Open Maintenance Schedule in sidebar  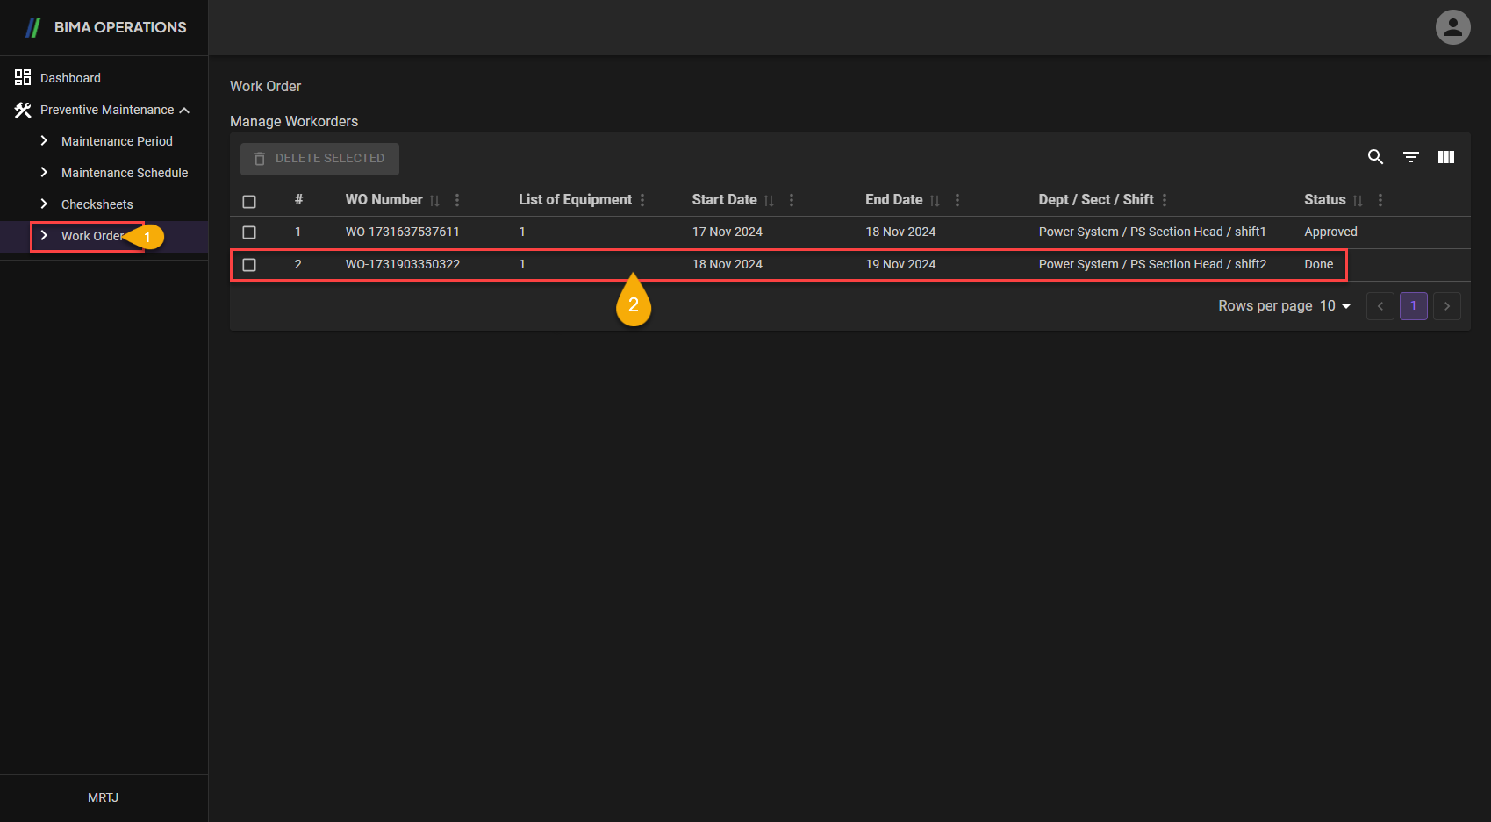(124, 173)
